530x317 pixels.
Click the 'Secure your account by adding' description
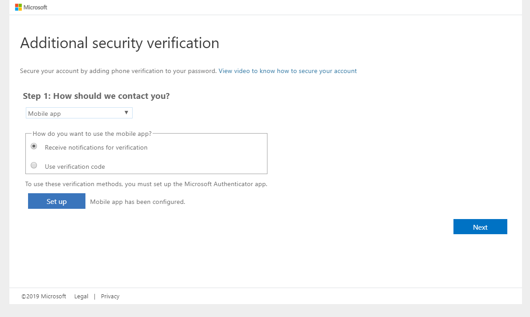coord(118,71)
